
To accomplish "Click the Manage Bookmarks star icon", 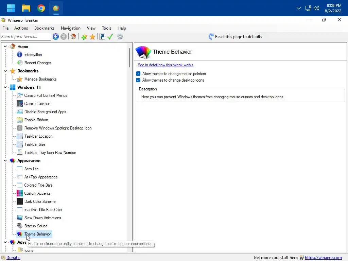I will 19,79.
